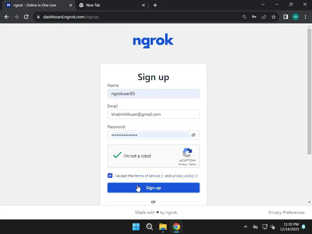312x234 pixels.
Task: Open the reCAPTCHA Terms link
Action: click(193, 164)
